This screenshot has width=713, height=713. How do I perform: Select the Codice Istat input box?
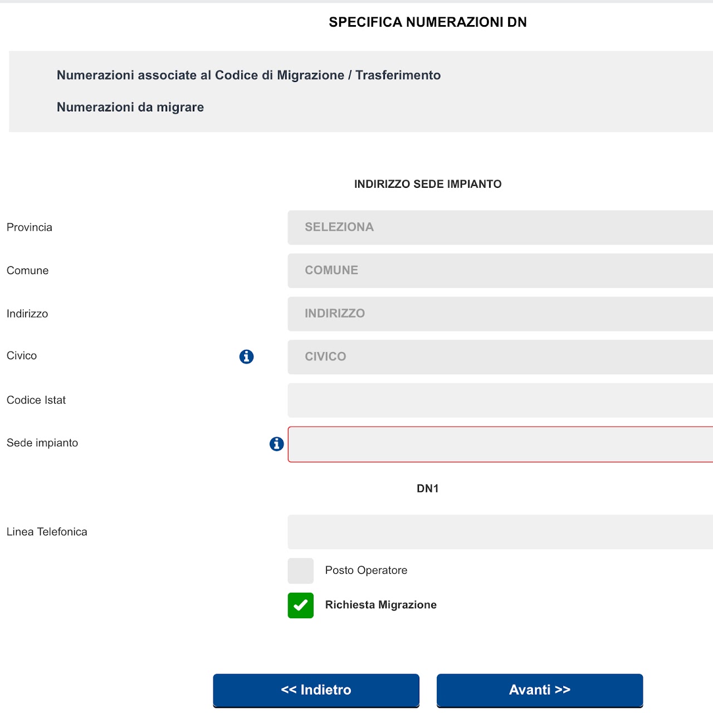tap(500, 400)
